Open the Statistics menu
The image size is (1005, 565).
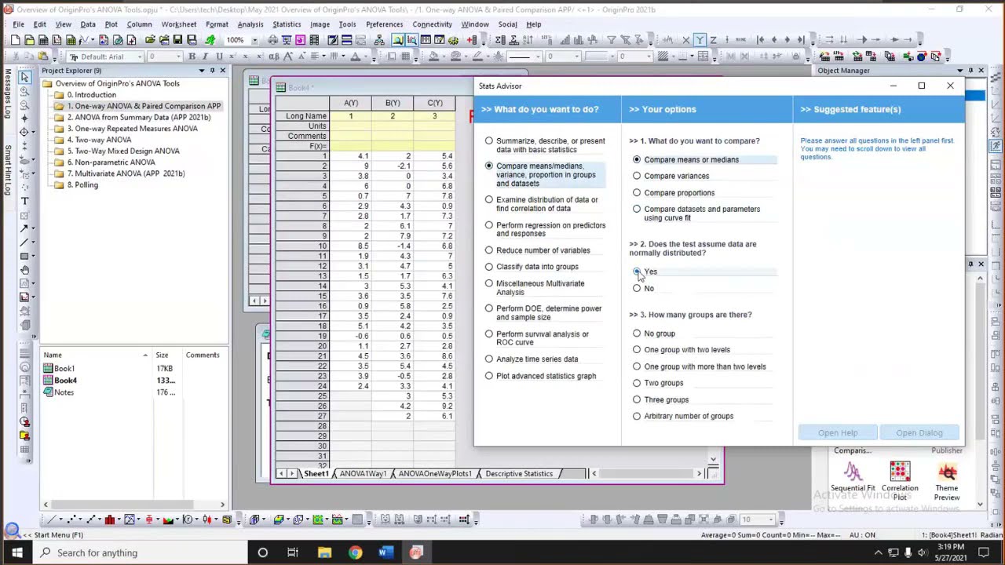pyautogui.click(x=287, y=24)
